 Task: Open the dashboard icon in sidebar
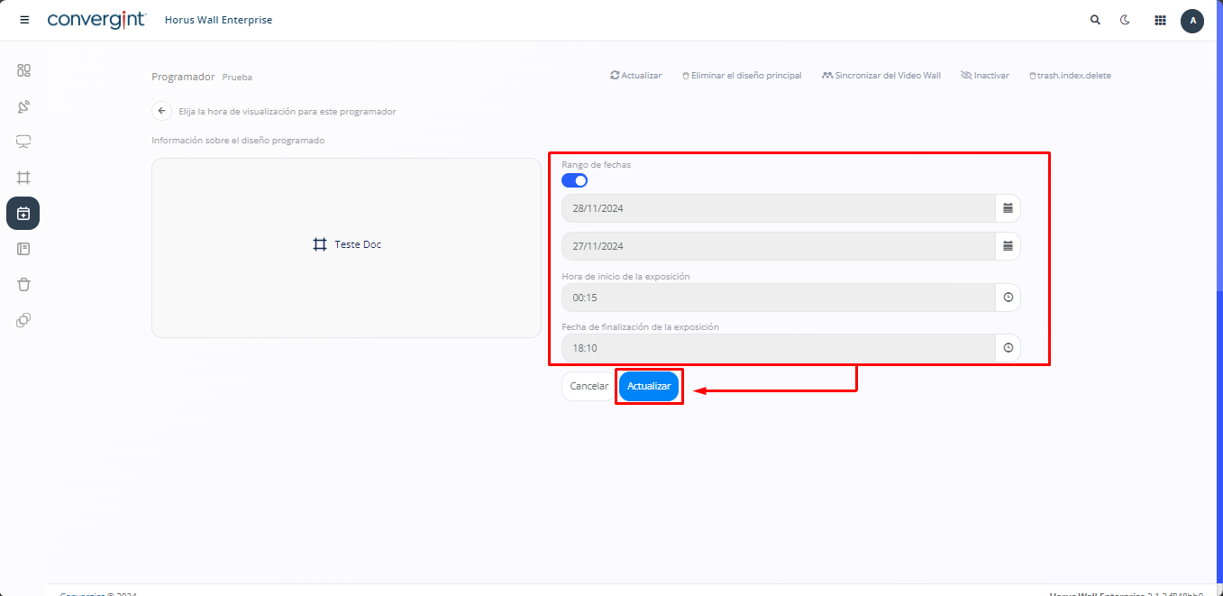[23, 70]
